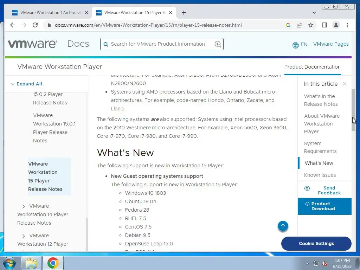Open 15.0.2 Player Release Notes
360x270 pixels.
point(50,98)
